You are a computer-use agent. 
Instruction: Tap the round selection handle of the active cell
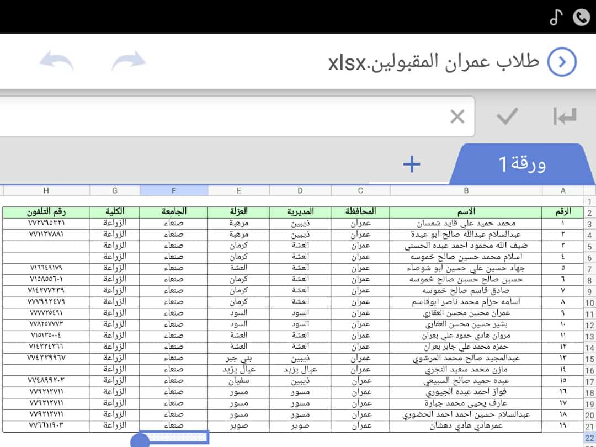[140, 441]
